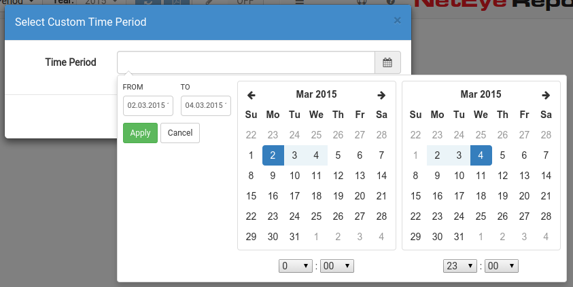The image size is (573, 287).
Task: Close the Select Custom Time Period dialog
Action: coord(397,20)
